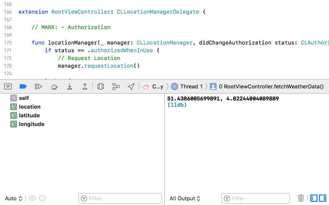The height and width of the screenshot is (205, 329).
Task: Click the console output Filter field
Action: point(255,198)
